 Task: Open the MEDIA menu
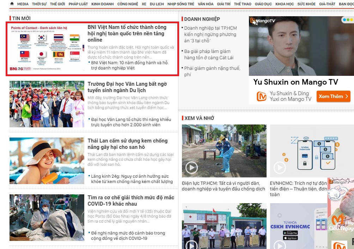click(x=23, y=4)
